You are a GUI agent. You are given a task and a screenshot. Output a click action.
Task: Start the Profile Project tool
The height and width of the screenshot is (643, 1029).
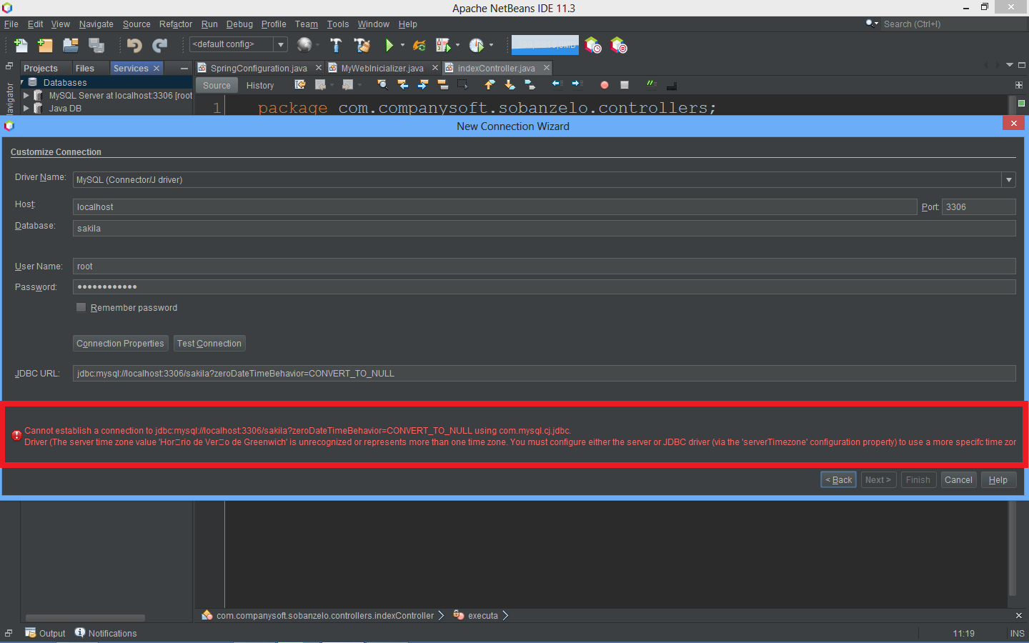(479, 45)
